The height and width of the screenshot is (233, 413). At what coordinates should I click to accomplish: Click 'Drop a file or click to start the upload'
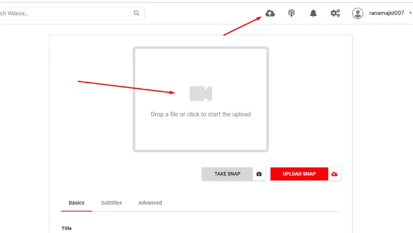tap(201, 114)
